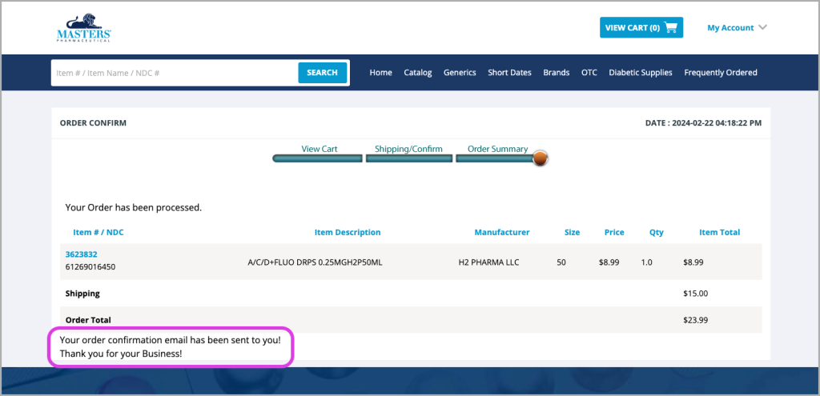Open the View Cart (0) button
Screen dimensions: 820x396
[x=641, y=28]
